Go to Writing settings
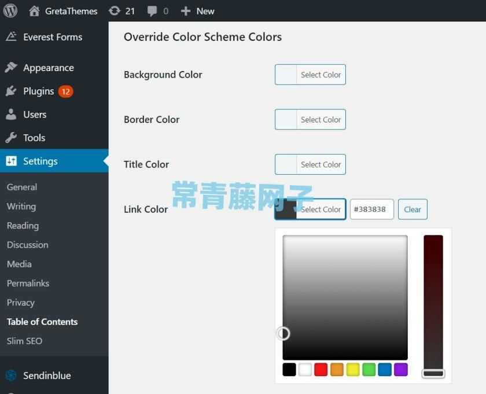 click(x=21, y=207)
